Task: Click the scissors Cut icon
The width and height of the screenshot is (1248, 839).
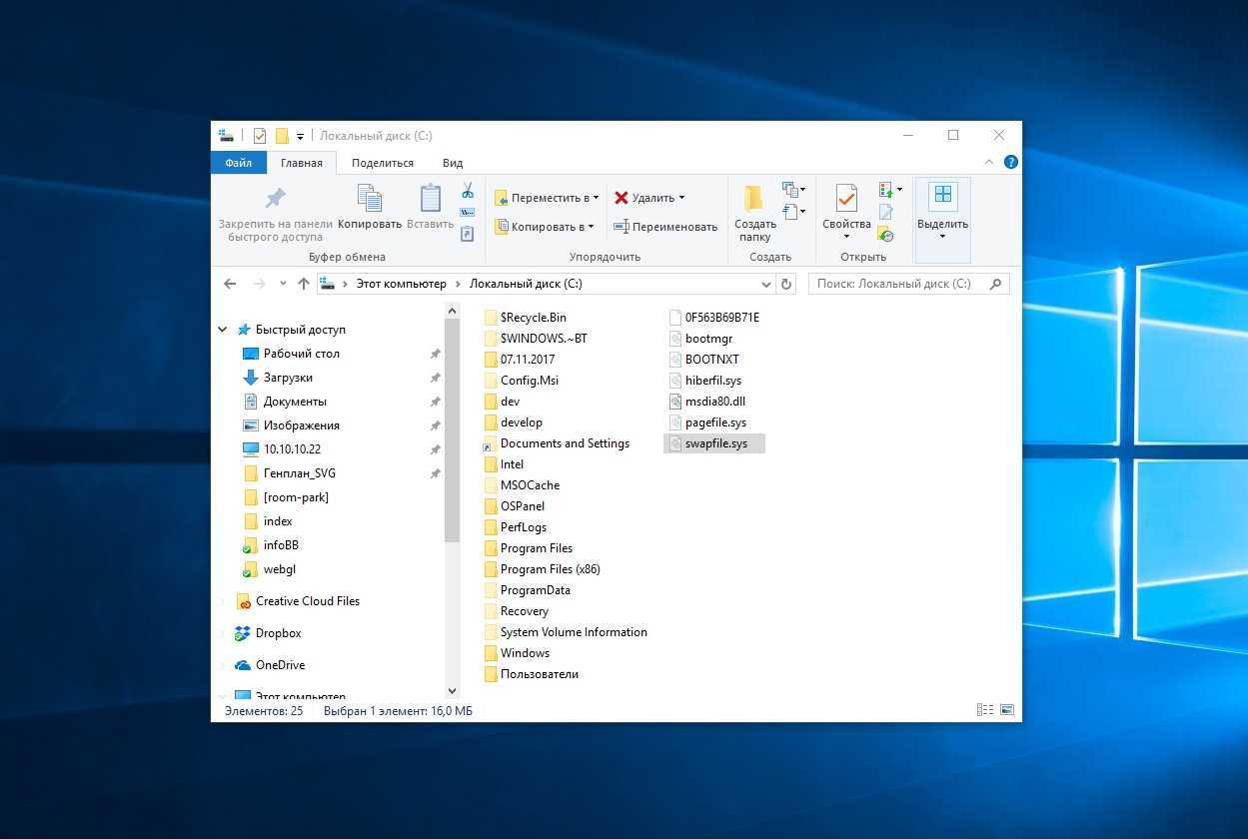Action: (x=467, y=191)
